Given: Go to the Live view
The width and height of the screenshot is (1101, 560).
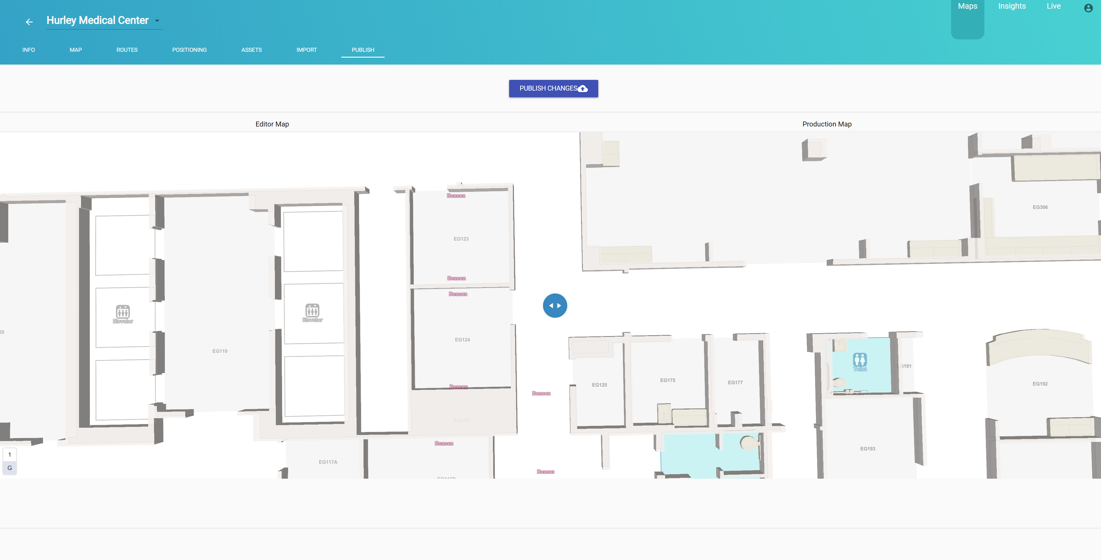Looking at the screenshot, I should coord(1054,6).
